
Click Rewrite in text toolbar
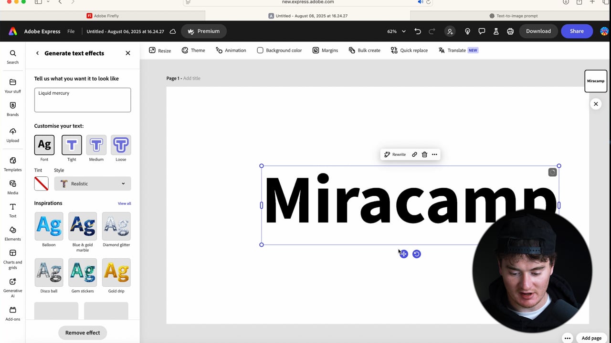[x=395, y=154]
